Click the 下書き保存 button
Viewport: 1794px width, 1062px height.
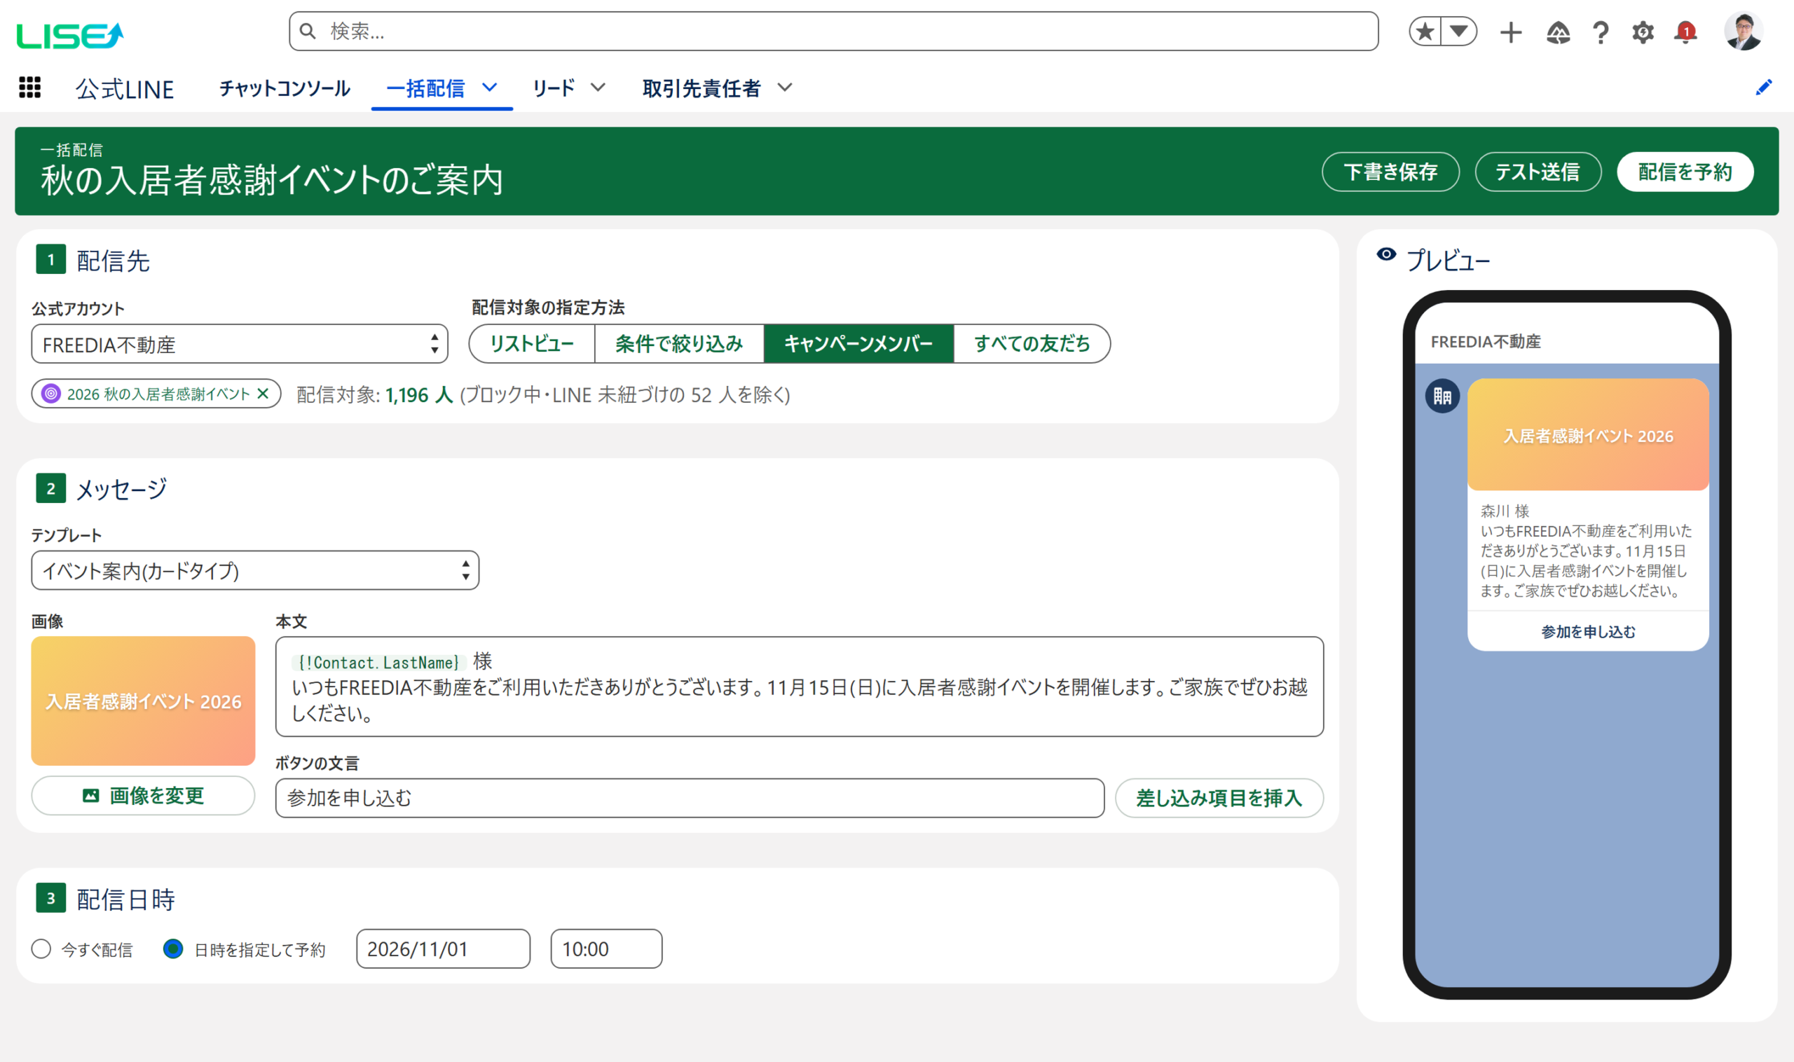pos(1390,172)
